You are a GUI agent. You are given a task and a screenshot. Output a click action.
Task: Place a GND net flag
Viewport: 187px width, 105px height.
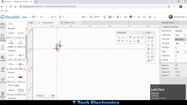click(134, 37)
